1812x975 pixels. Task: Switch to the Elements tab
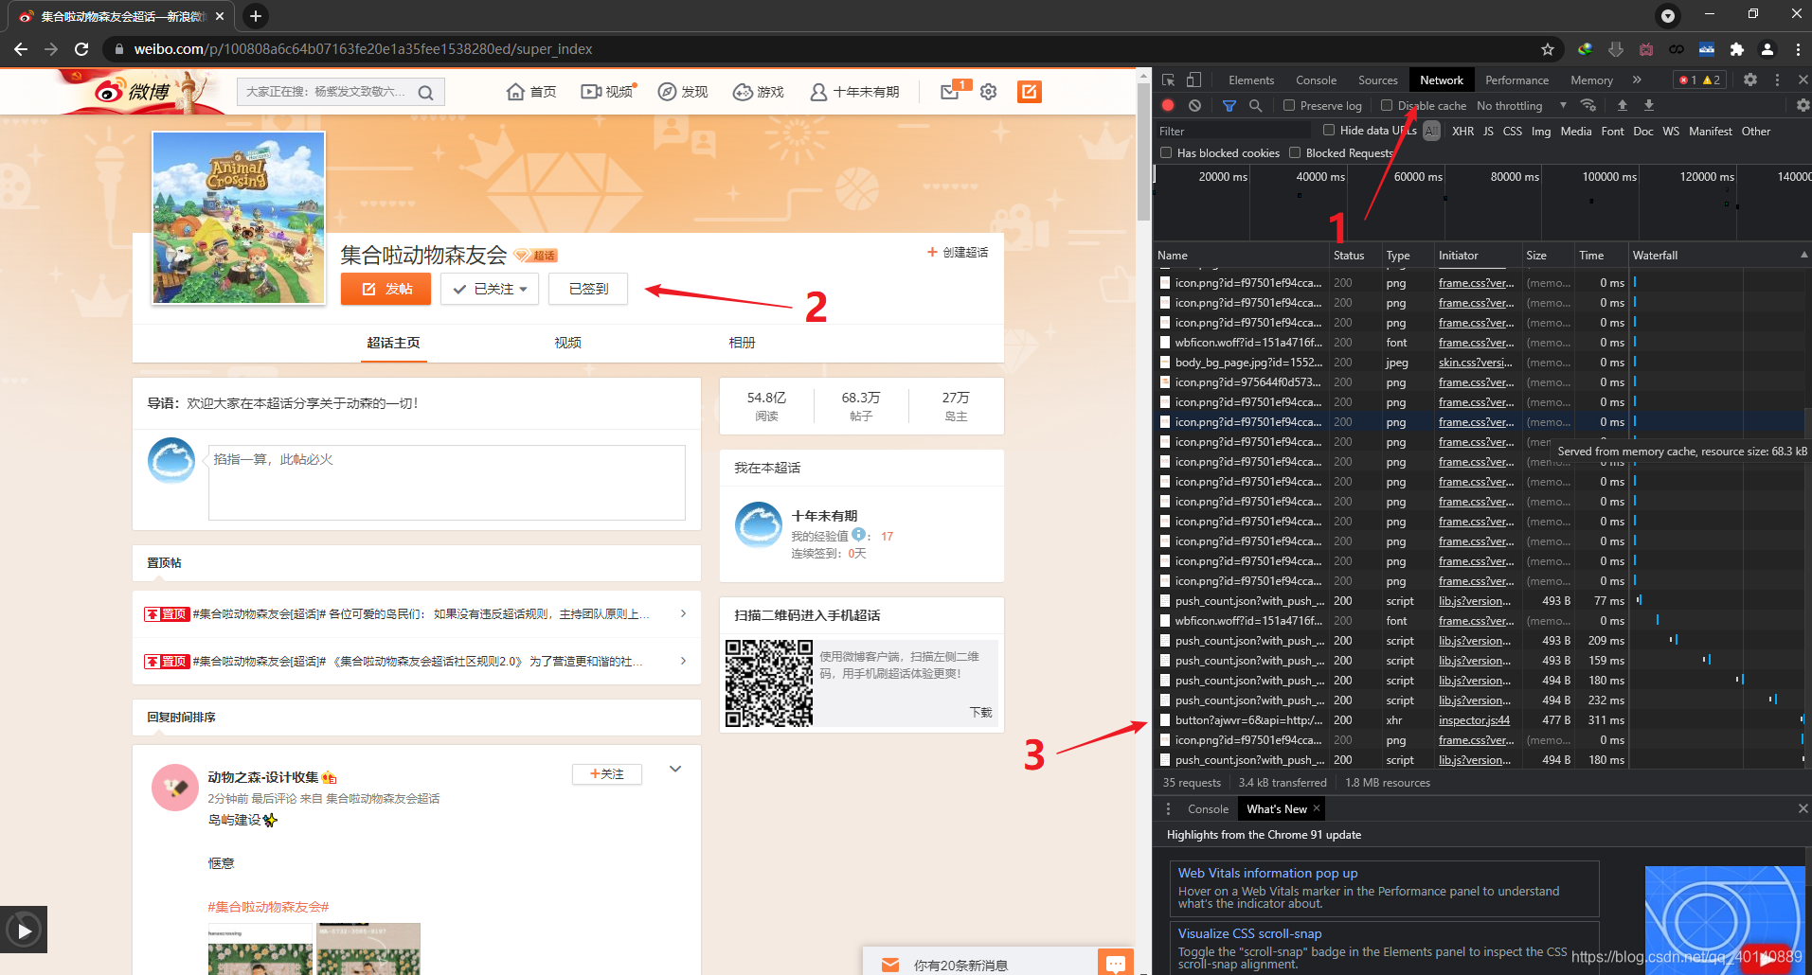coord(1251,80)
